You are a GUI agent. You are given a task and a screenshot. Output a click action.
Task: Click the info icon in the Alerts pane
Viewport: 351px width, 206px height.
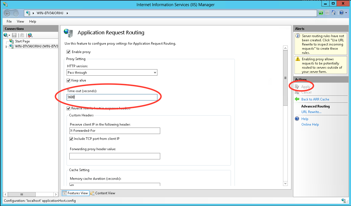298,36
